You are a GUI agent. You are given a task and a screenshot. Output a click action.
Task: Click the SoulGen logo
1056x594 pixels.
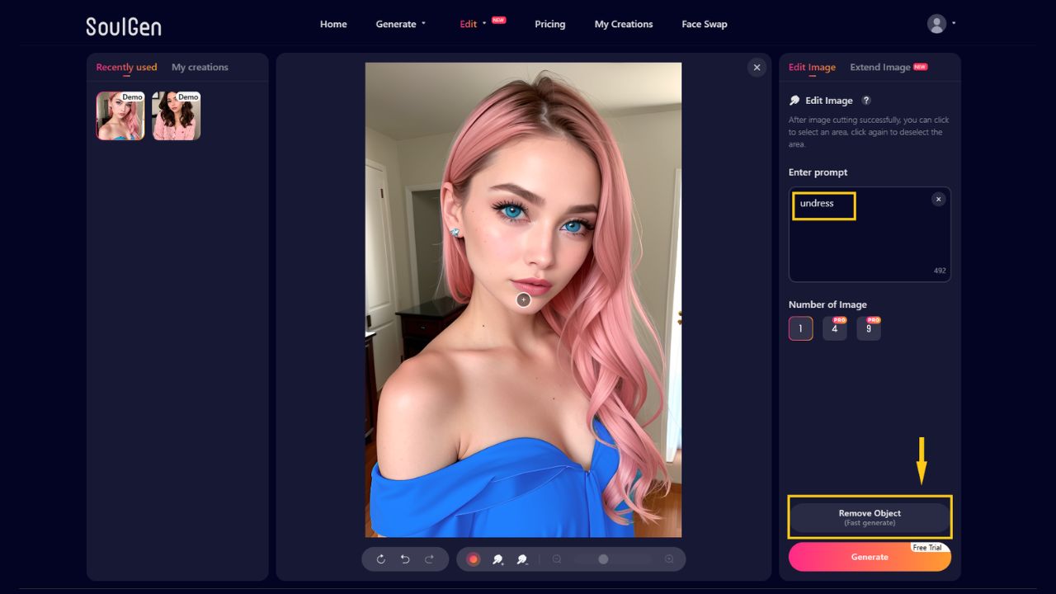pyautogui.click(x=123, y=26)
